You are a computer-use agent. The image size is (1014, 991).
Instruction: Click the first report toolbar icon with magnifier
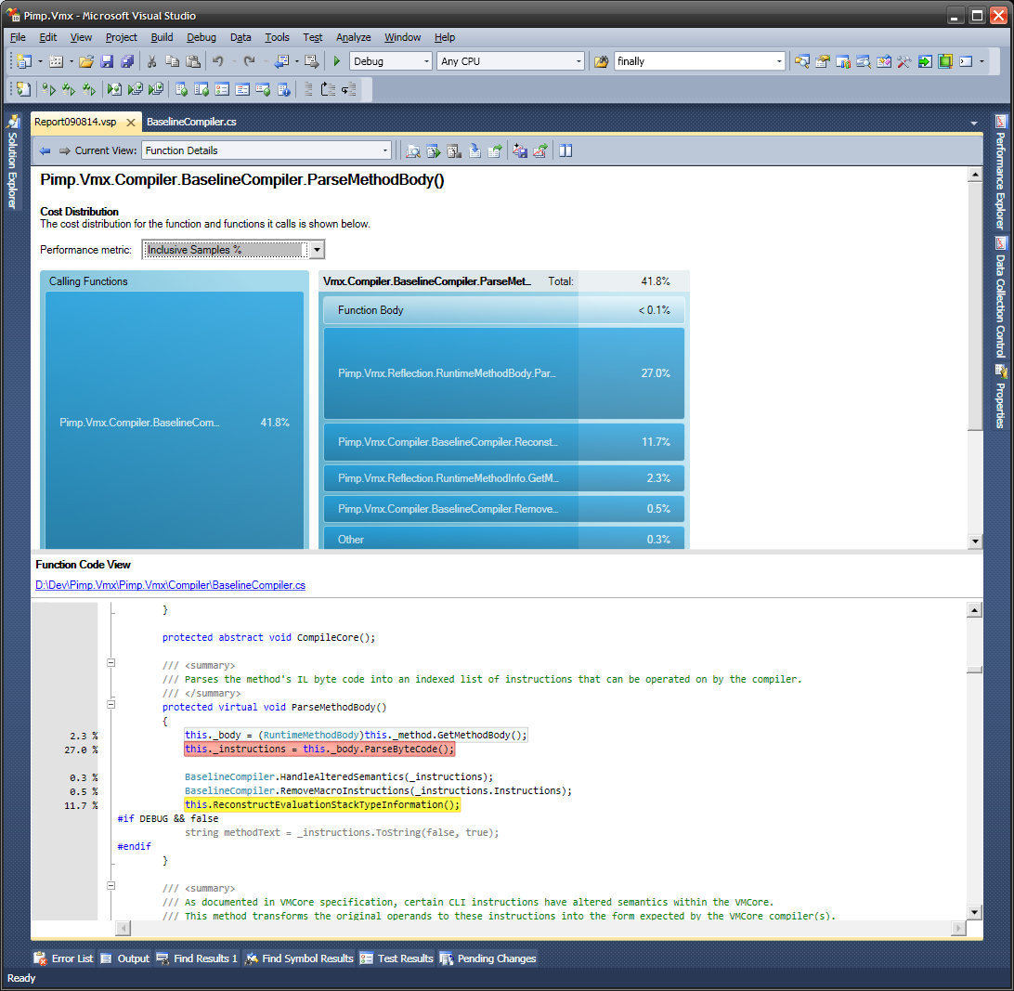[x=412, y=150]
